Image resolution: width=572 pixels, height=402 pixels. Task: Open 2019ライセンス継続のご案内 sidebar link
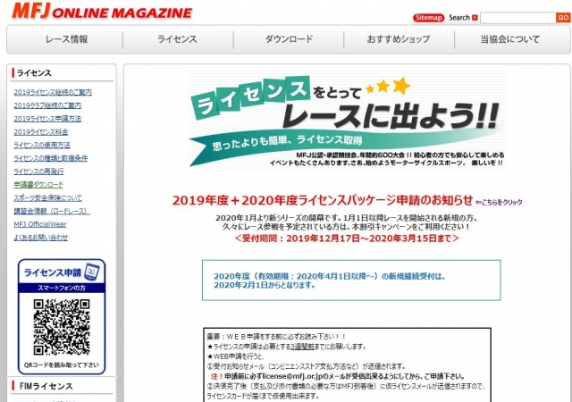[53, 92]
